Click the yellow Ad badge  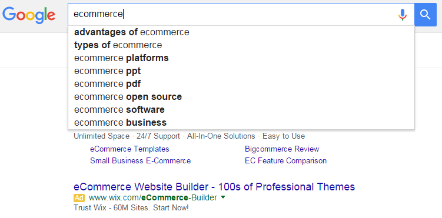[79, 198]
